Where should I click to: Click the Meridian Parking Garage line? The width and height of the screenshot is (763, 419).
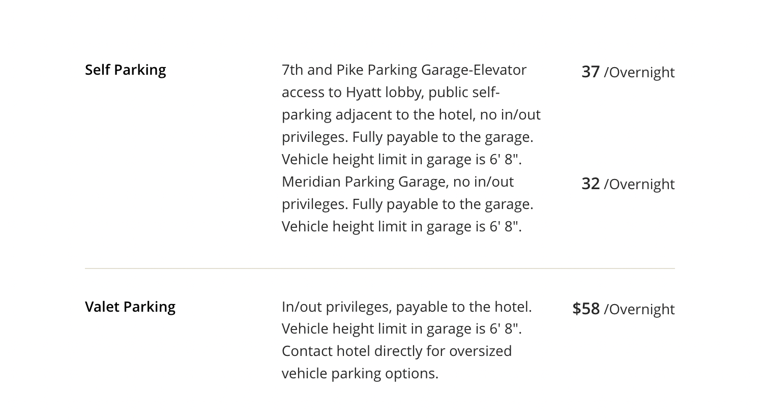(x=398, y=182)
